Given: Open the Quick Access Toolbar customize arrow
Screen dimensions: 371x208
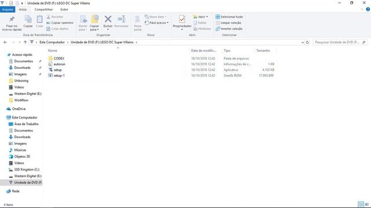Looking at the screenshot, I should (22, 3).
